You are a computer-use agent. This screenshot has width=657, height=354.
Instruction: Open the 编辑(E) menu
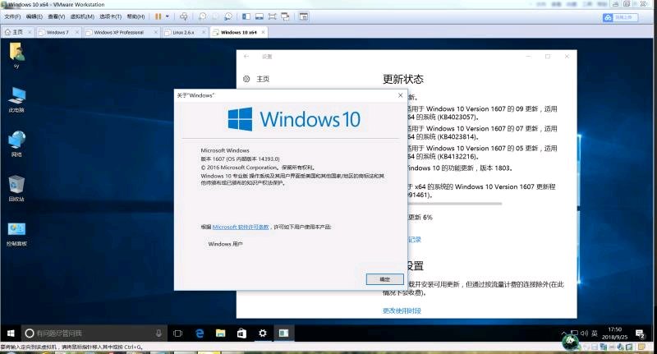tap(34, 16)
